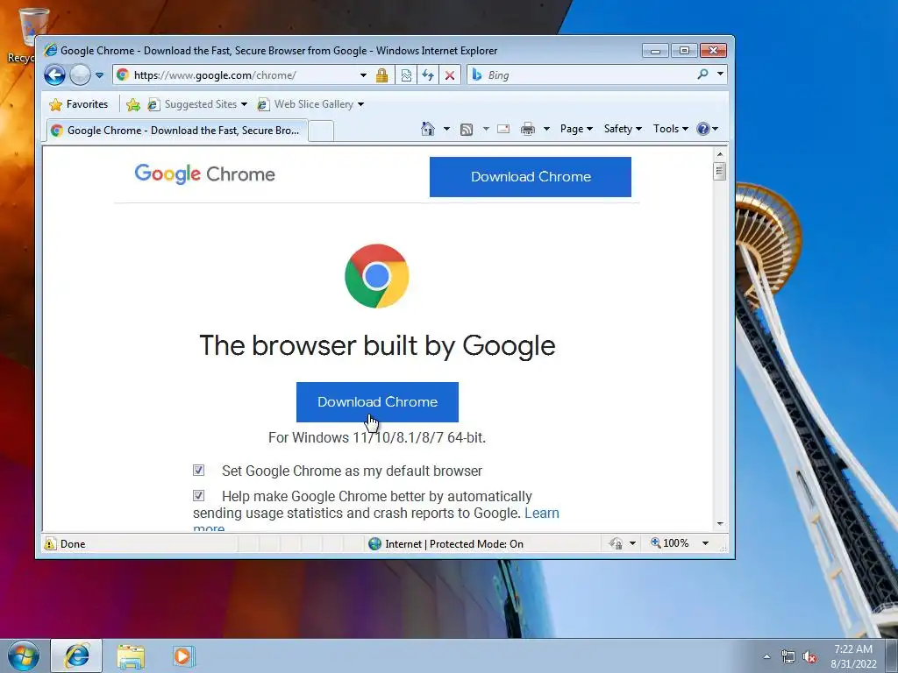Image resolution: width=898 pixels, height=673 pixels.
Task: Click the 100% zoom level button
Action: pyautogui.click(x=669, y=543)
